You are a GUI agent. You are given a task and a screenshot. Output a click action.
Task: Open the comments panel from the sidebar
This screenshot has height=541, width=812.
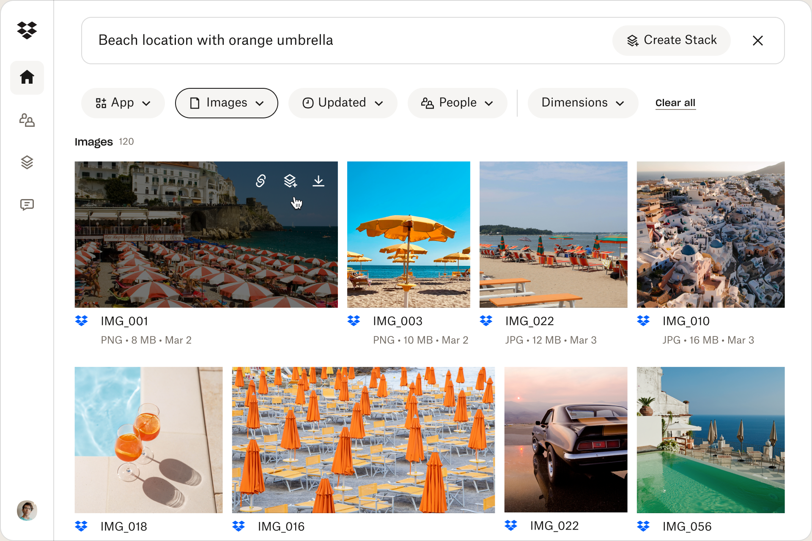[x=27, y=205]
